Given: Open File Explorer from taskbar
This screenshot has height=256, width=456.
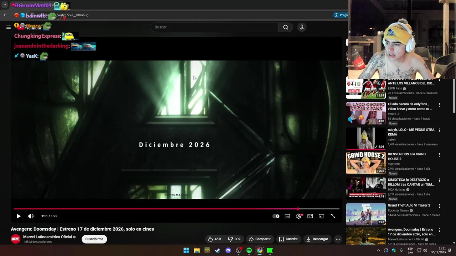Looking at the screenshot, I should click(x=197, y=250).
